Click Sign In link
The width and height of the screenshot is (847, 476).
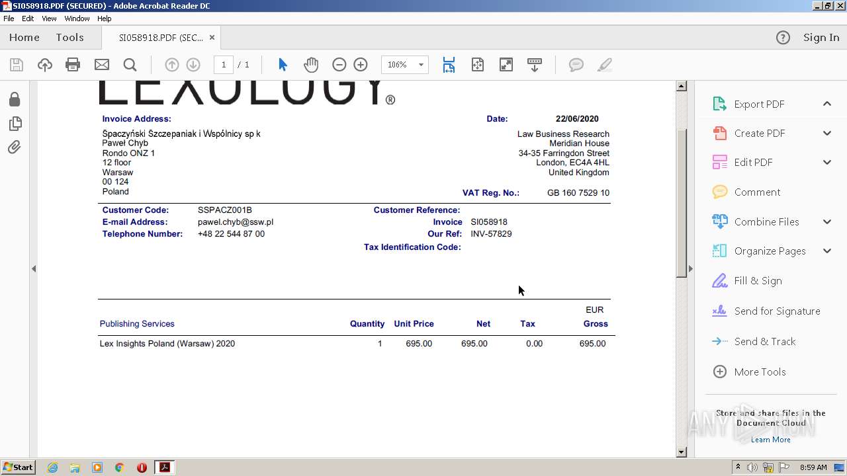click(x=821, y=38)
